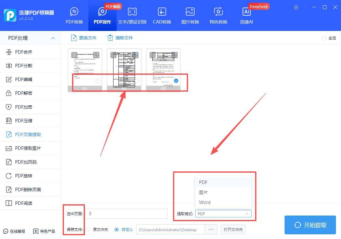Open the 图片转换 module
Viewport: 341px width, 239px height.
point(190,15)
